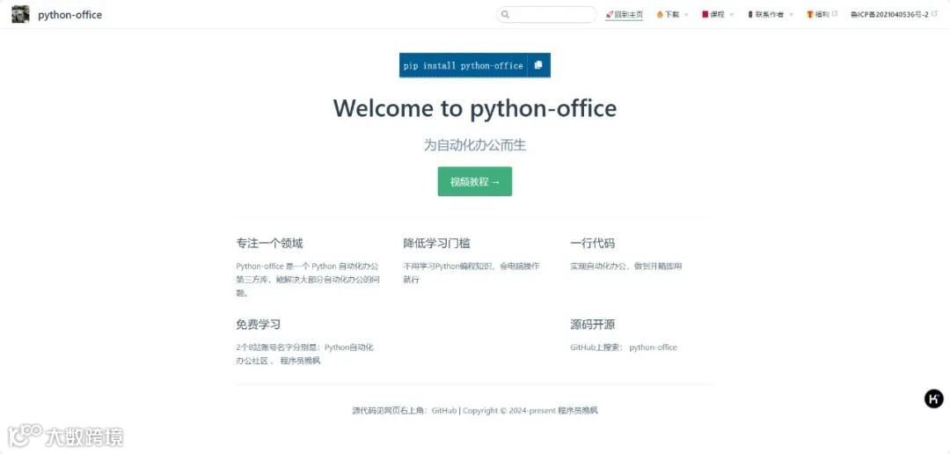Click the 实现自动化办公 description text

click(x=626, y=266)
